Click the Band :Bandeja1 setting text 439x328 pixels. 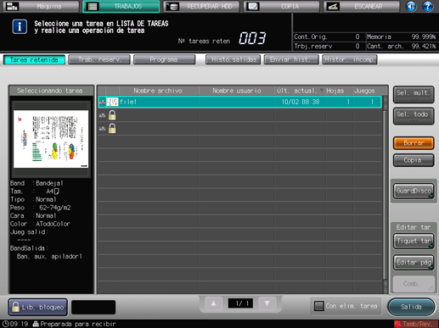click(37, 183)
